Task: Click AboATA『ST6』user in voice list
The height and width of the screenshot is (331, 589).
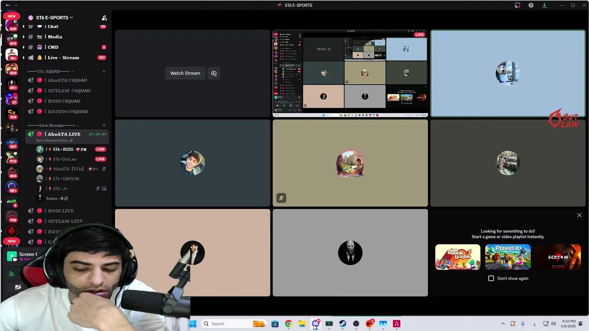Action: [71, 169]
